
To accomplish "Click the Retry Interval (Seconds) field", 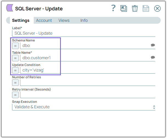I will 88,95.
